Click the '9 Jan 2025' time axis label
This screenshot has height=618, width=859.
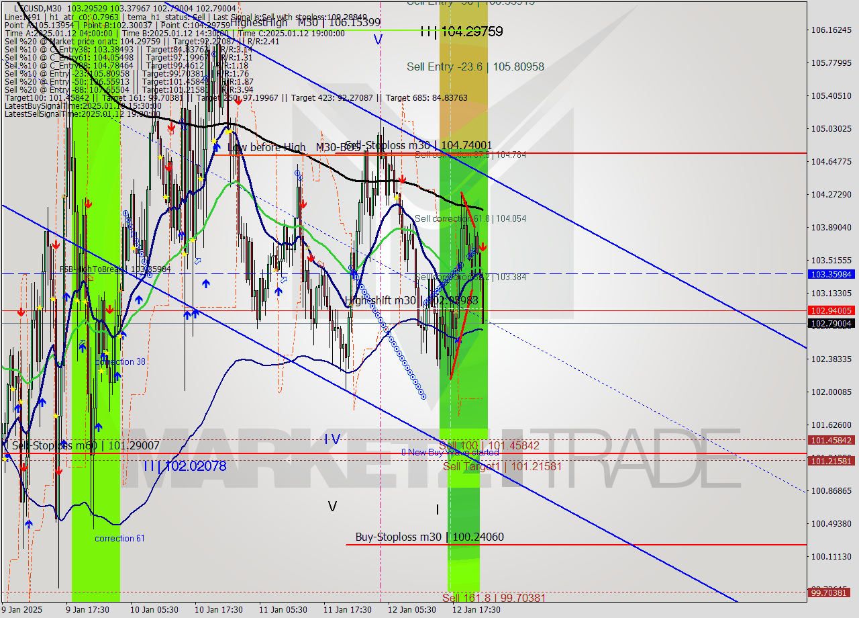click(22, 610)
